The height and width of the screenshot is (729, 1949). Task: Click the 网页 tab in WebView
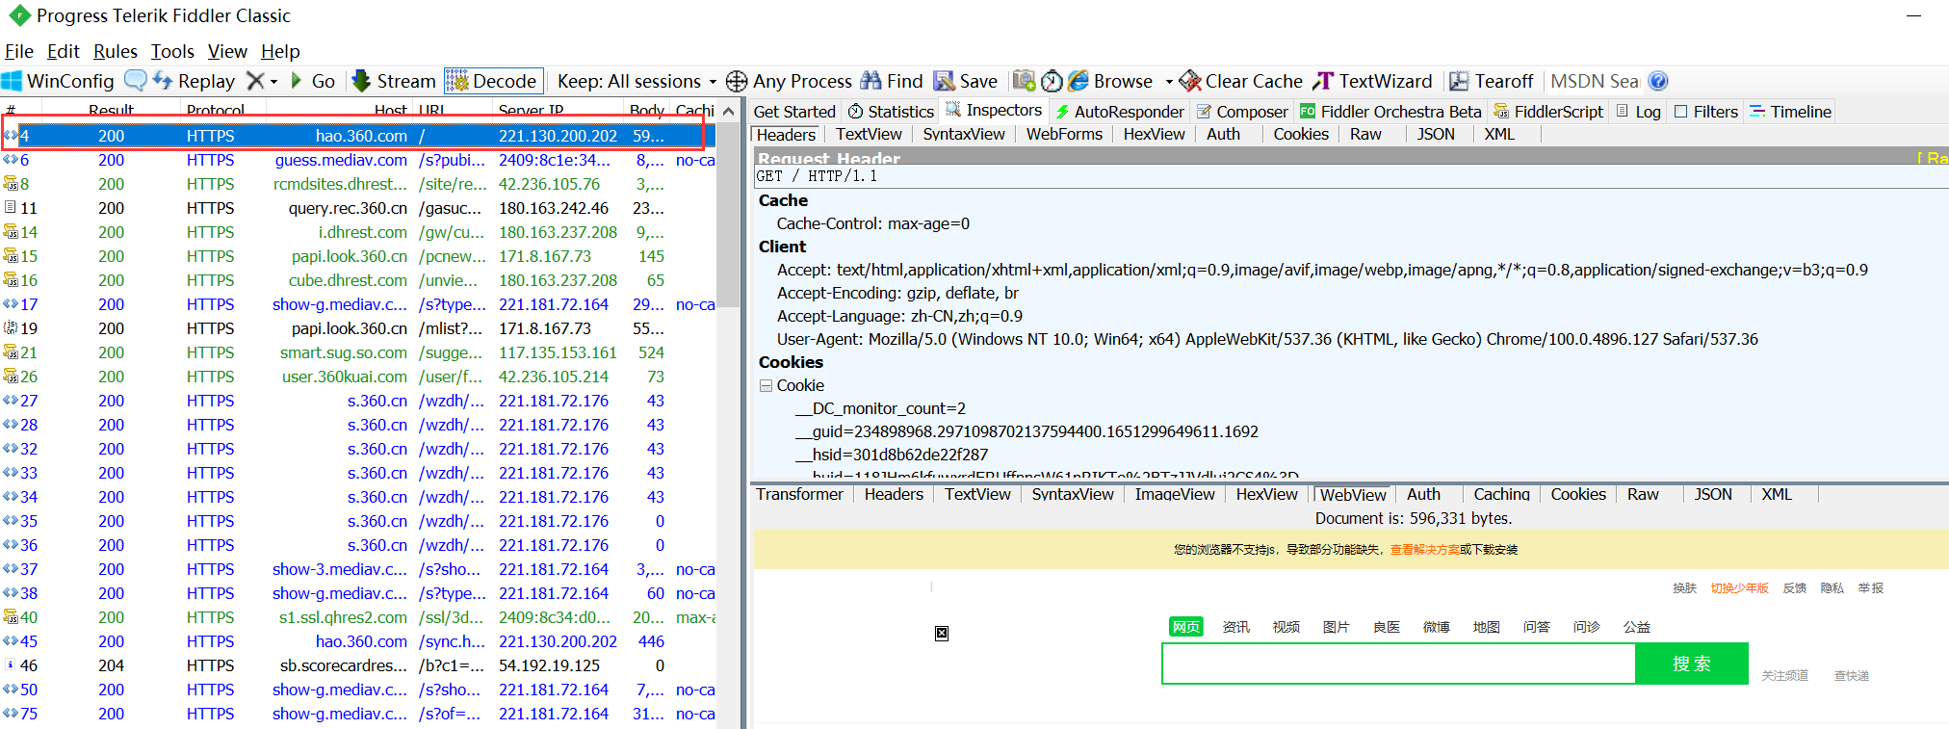(x=1186, y=627)
